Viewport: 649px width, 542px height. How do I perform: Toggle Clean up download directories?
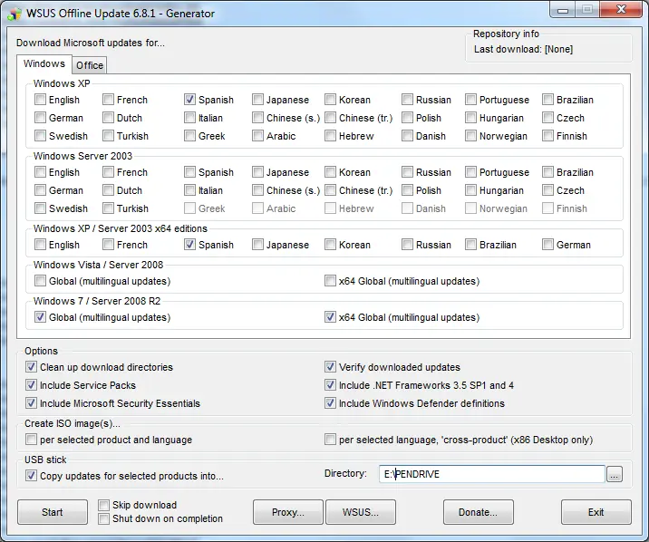click(31, 367)
